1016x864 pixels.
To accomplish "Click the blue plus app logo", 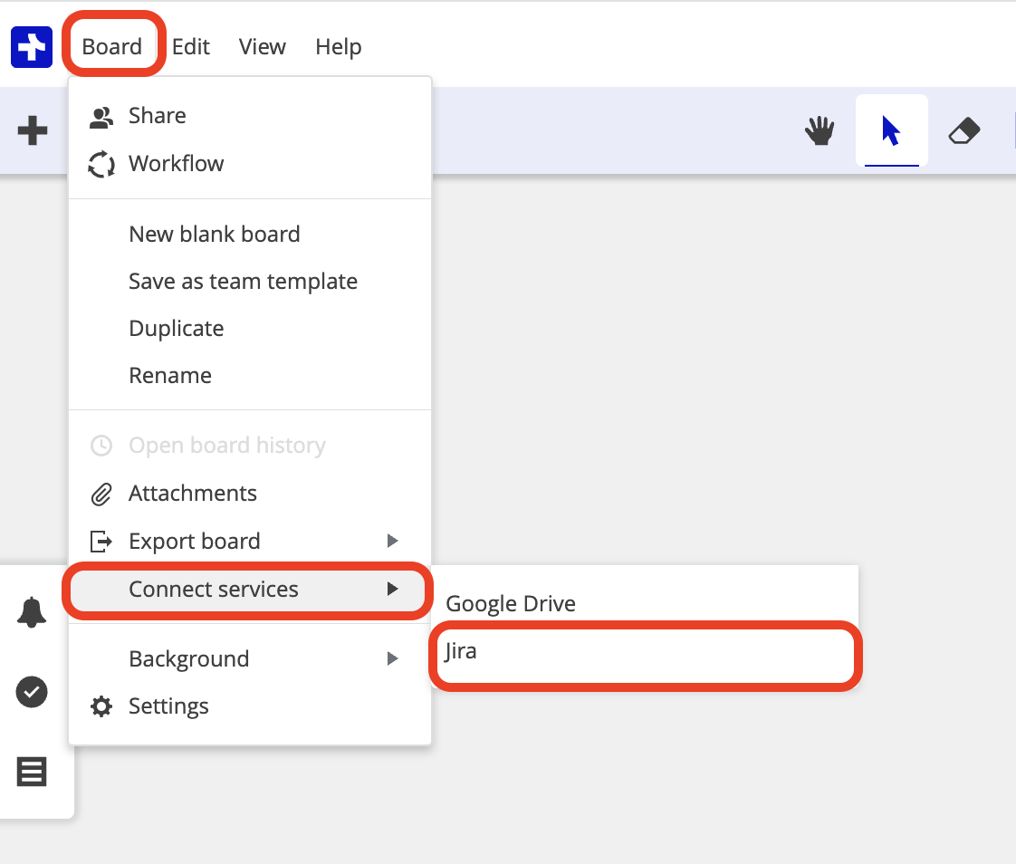I will (x=32, y=47).
